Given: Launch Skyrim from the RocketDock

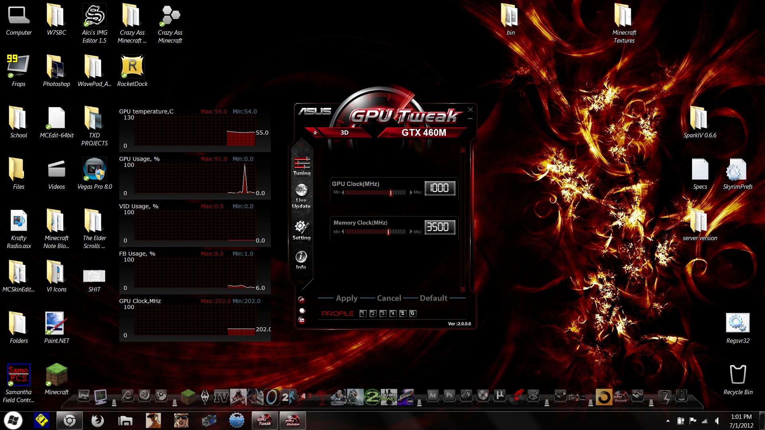Looking at the screenshot, I should (205, 397).
